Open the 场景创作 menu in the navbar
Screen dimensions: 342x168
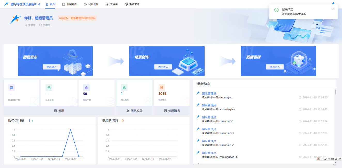[91, 4]
